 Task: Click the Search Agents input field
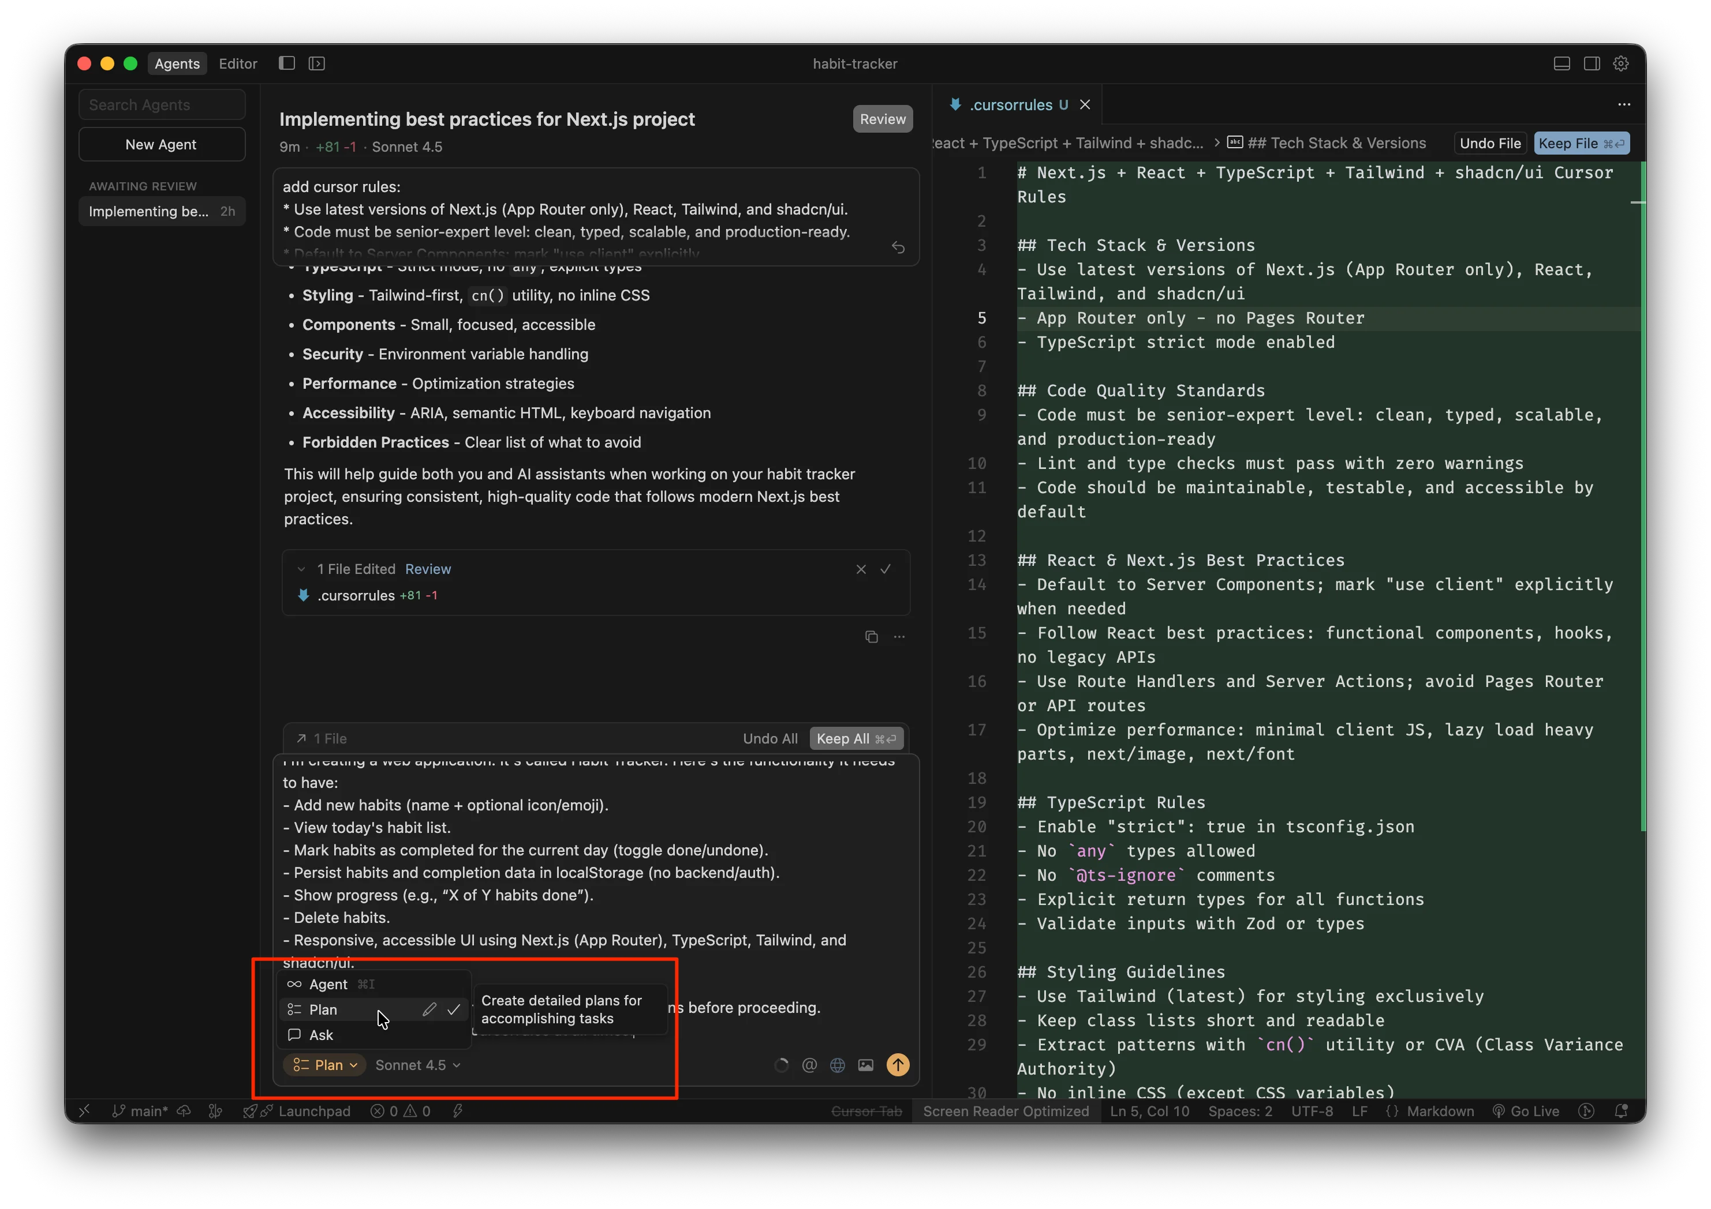click(162, 105)
